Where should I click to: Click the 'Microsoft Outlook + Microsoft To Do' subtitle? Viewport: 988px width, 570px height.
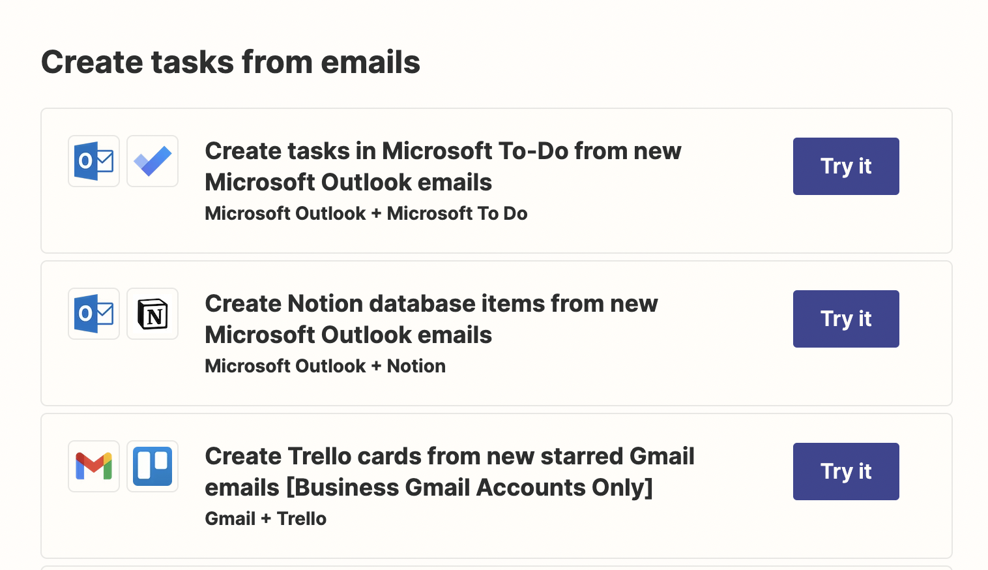[x=366, y=213]
